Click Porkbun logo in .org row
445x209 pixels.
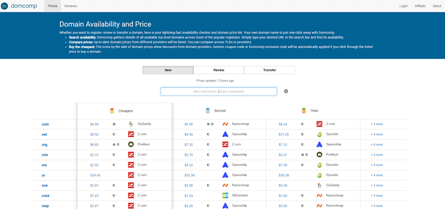(131, 144)
